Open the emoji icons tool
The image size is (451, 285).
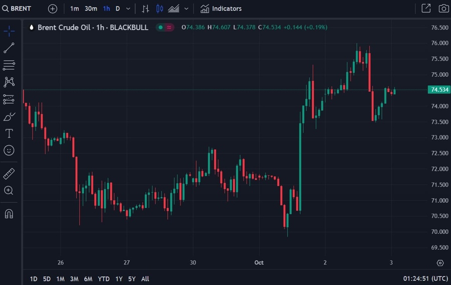point(9,150)
